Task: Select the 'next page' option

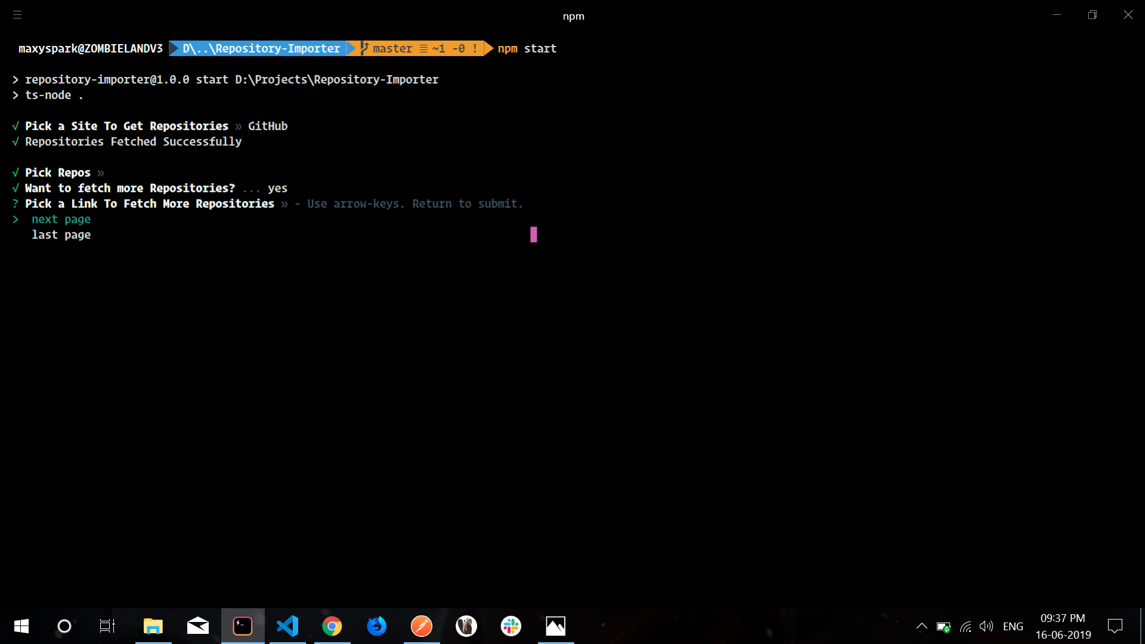Action: pyautogui.click(x=61, y=219)
